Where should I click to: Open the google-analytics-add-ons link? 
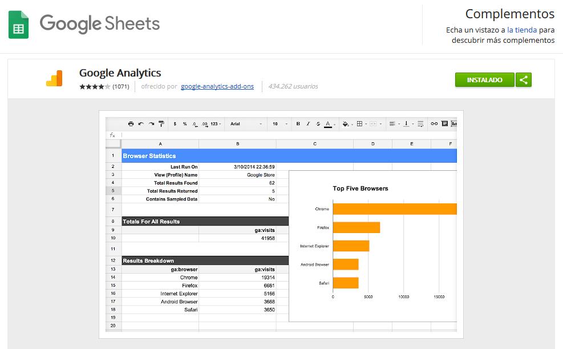pyautogui.click(x=217, y=86)
